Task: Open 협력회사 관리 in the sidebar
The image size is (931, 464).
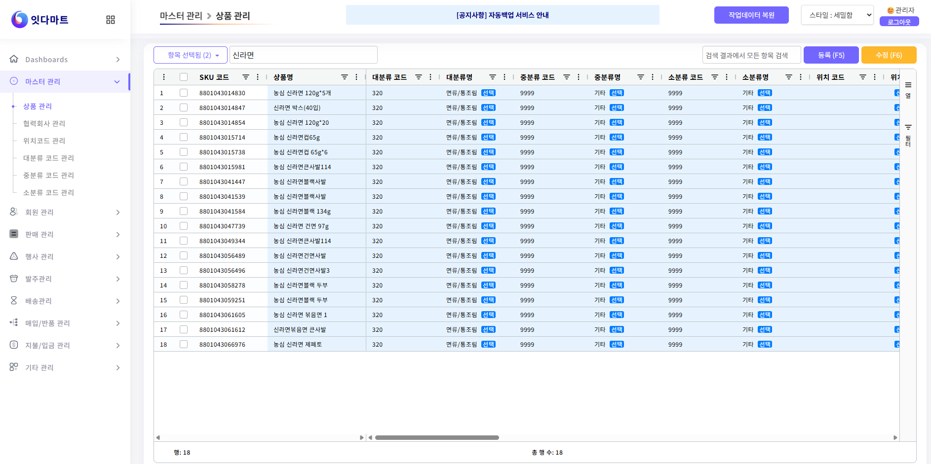Action: pyautogui.click(x=44, y=123)
